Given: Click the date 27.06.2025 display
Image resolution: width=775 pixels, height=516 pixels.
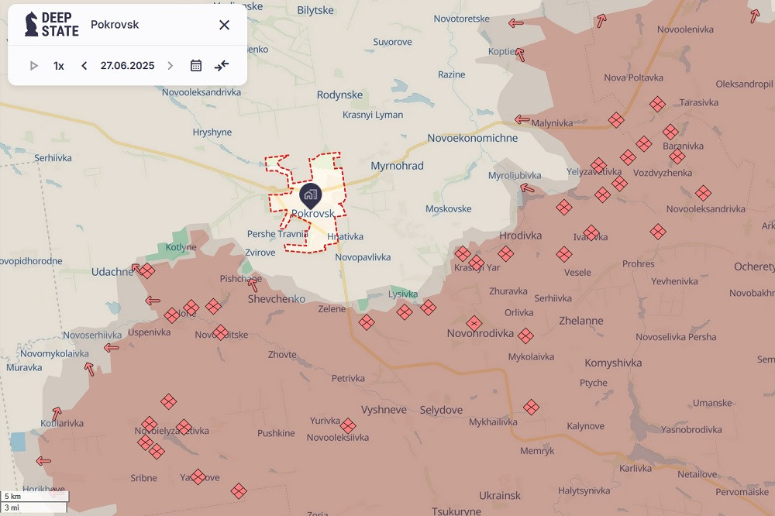Looking at the screenshot, I should pos(126,65).
